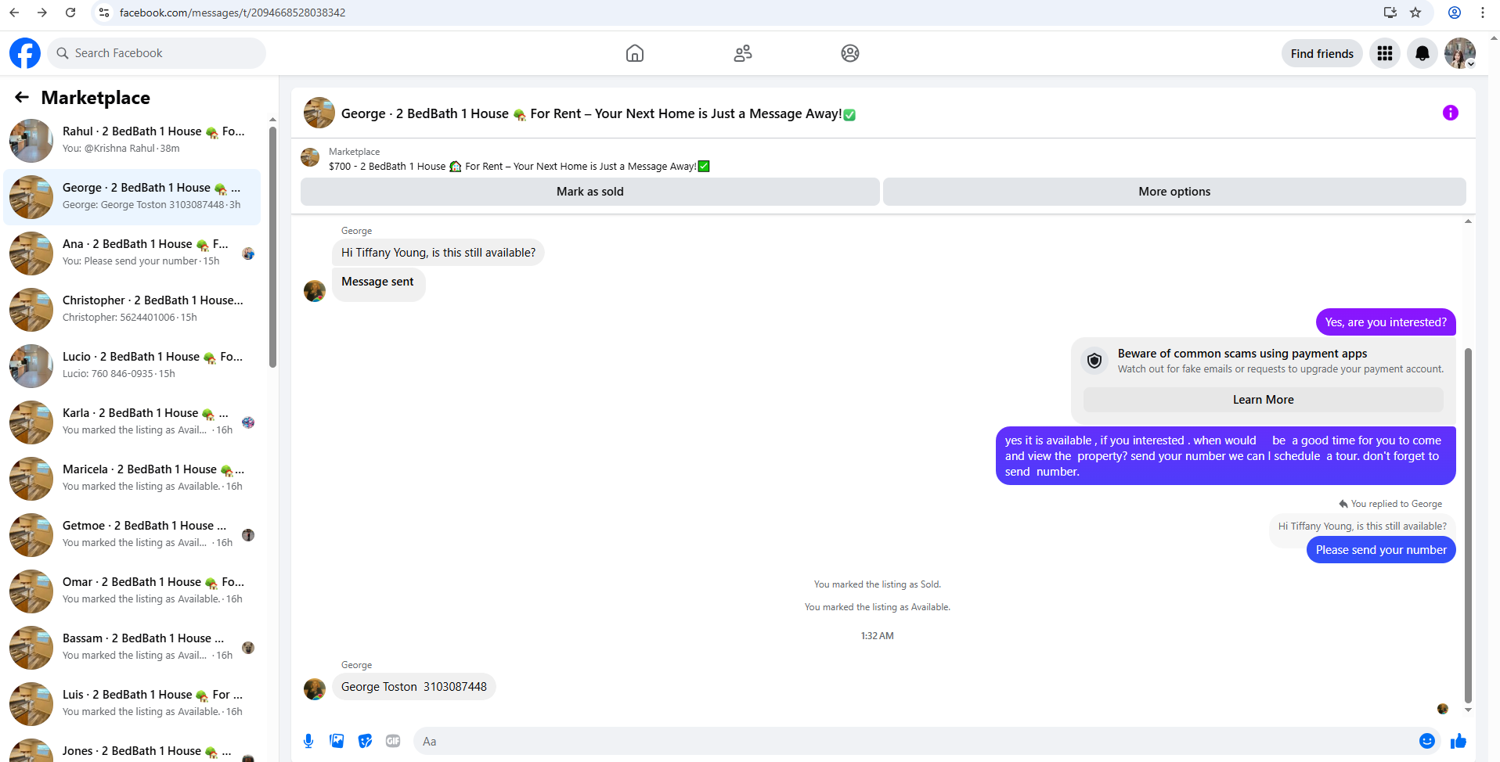The height and width of the screenshot is (762, 1500).
Task: Reload the page in browser
Action: point(70,13)
